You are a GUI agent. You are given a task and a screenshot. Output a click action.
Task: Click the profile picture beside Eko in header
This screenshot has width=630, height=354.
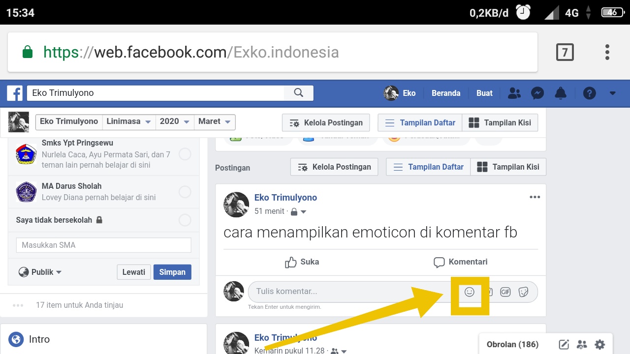tap(391, 93)
